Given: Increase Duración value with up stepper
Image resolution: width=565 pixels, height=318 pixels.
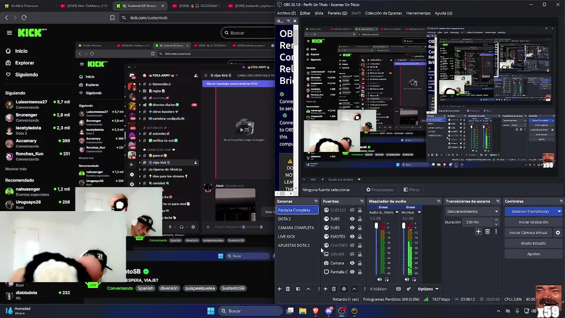Looking at the screenshot, I should (x=496, y=220).
